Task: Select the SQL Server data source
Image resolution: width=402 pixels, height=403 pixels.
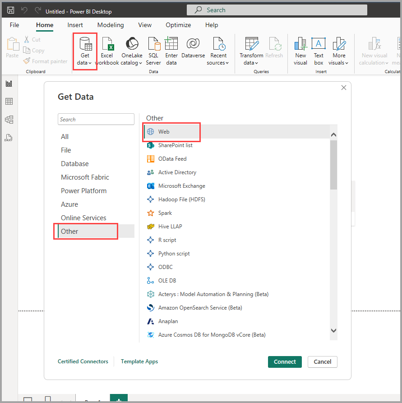Action: point(153,51)
